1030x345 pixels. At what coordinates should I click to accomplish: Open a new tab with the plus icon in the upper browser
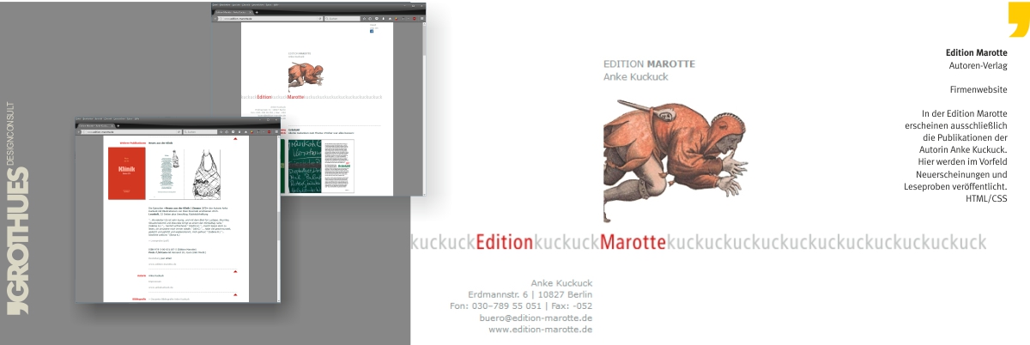tap(257, 11)
